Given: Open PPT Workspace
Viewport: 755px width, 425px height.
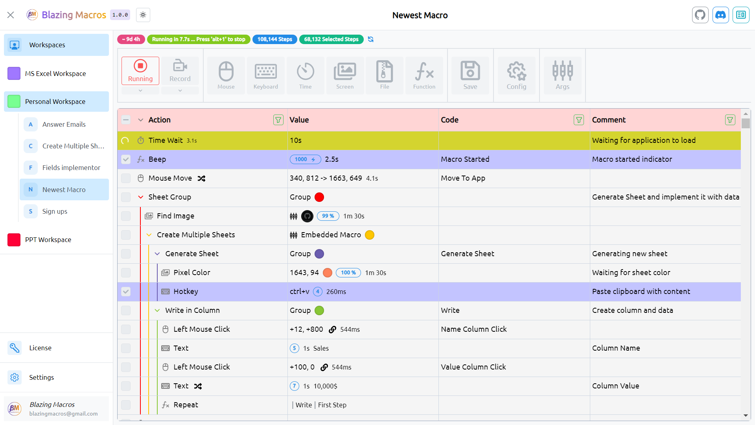Looking at the screenshot, I should click(x=56, y=240).
